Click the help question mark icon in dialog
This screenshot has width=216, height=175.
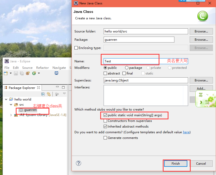79,163
